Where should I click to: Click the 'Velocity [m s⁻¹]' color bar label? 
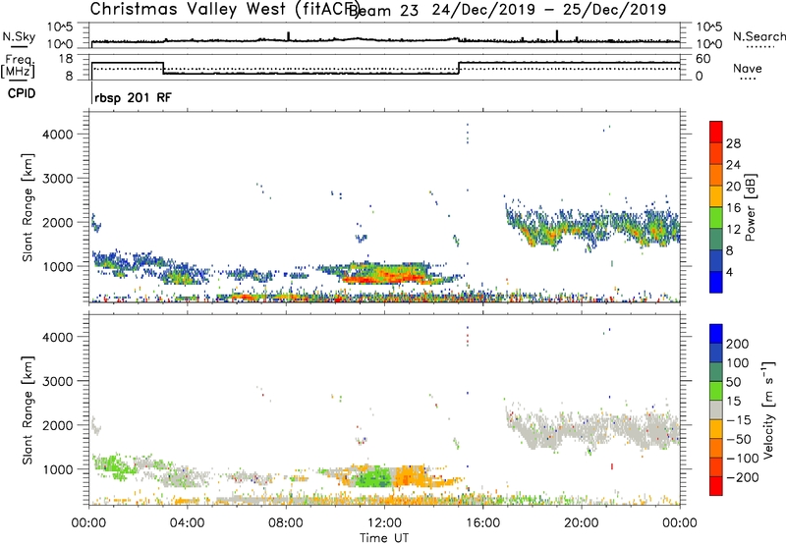coord(768,409)
